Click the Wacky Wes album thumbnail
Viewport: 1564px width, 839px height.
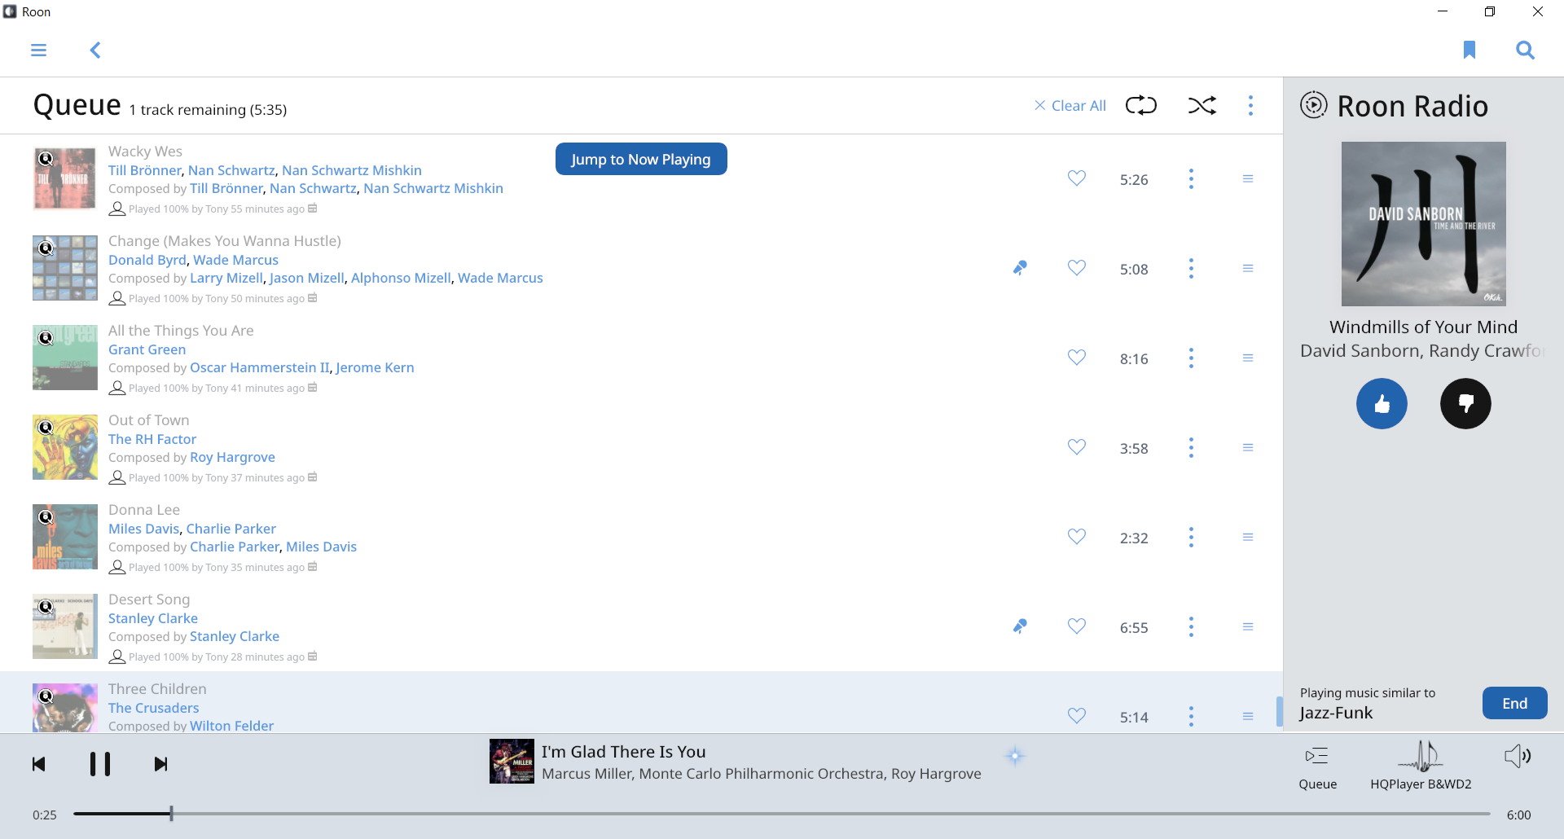point(65,178)
